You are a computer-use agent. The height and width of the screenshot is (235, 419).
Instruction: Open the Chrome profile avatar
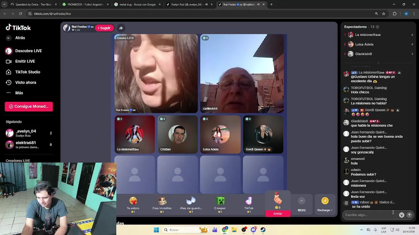(x=406, y=14)
